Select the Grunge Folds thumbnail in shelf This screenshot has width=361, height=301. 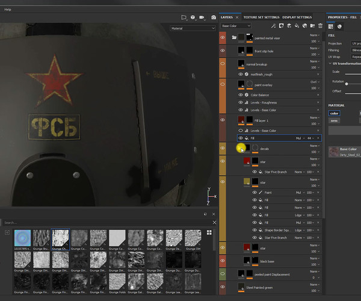(x=117, y=281)
